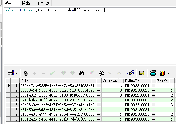Open the chart graph icon
This screenshot has height=124, width=176.
click(162, 73)
